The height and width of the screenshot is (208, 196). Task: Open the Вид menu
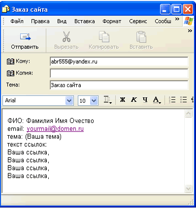click(x=62, y=21)
